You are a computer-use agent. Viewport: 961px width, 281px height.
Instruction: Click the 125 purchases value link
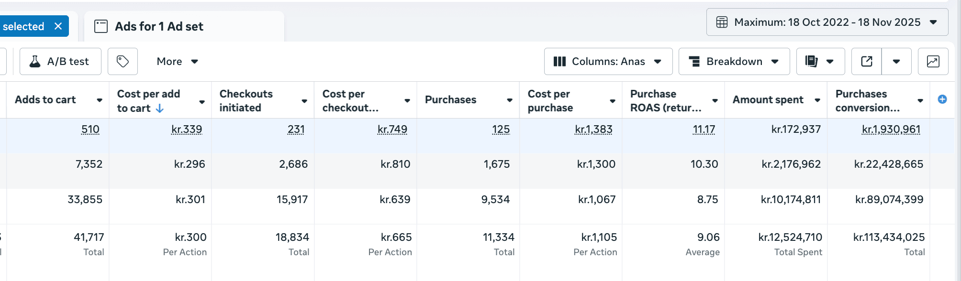(501, 130)
